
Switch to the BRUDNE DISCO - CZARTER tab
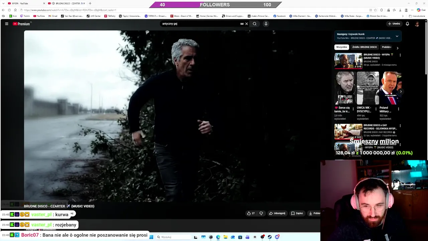(67, 3)
